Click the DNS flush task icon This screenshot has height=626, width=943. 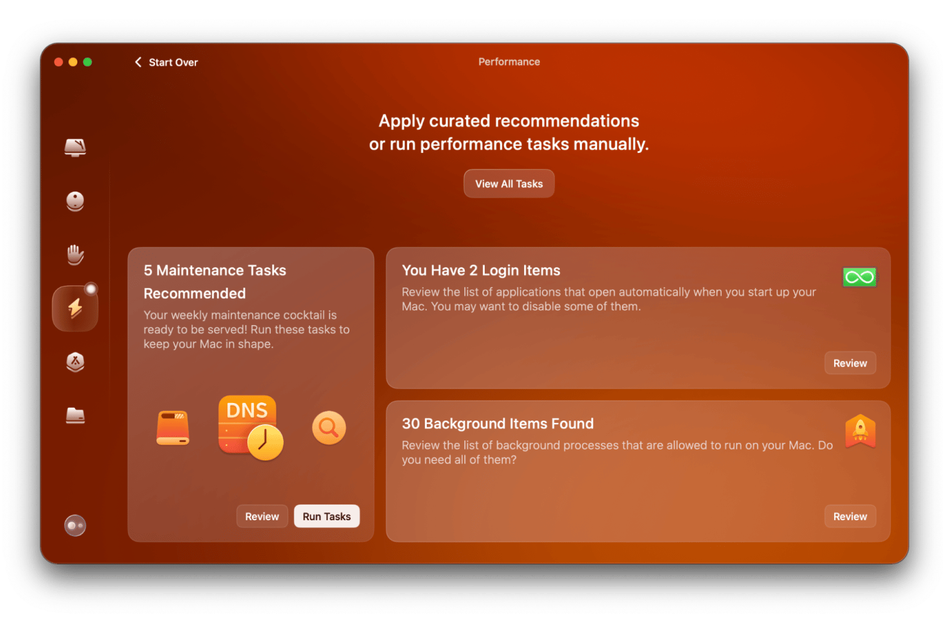pyautogui.click(x=250, y=427)
